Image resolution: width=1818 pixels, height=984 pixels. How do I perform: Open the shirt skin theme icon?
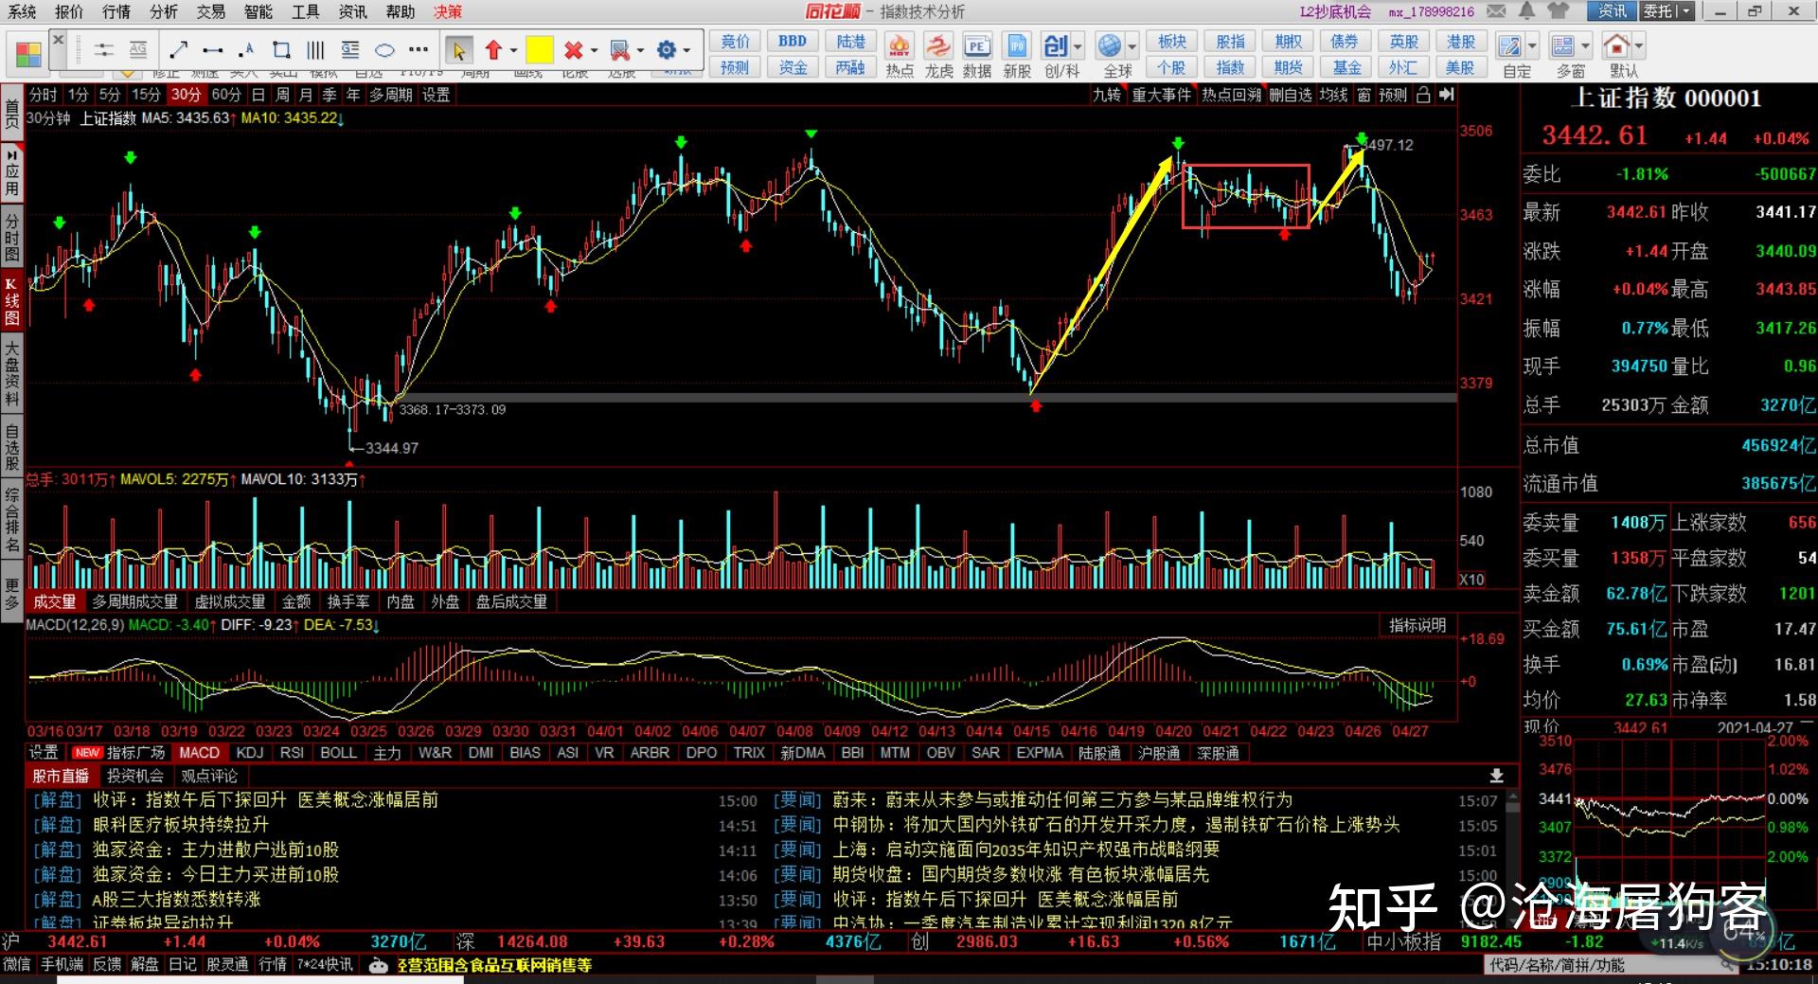pyautogui.click(x=1558, y=11)
